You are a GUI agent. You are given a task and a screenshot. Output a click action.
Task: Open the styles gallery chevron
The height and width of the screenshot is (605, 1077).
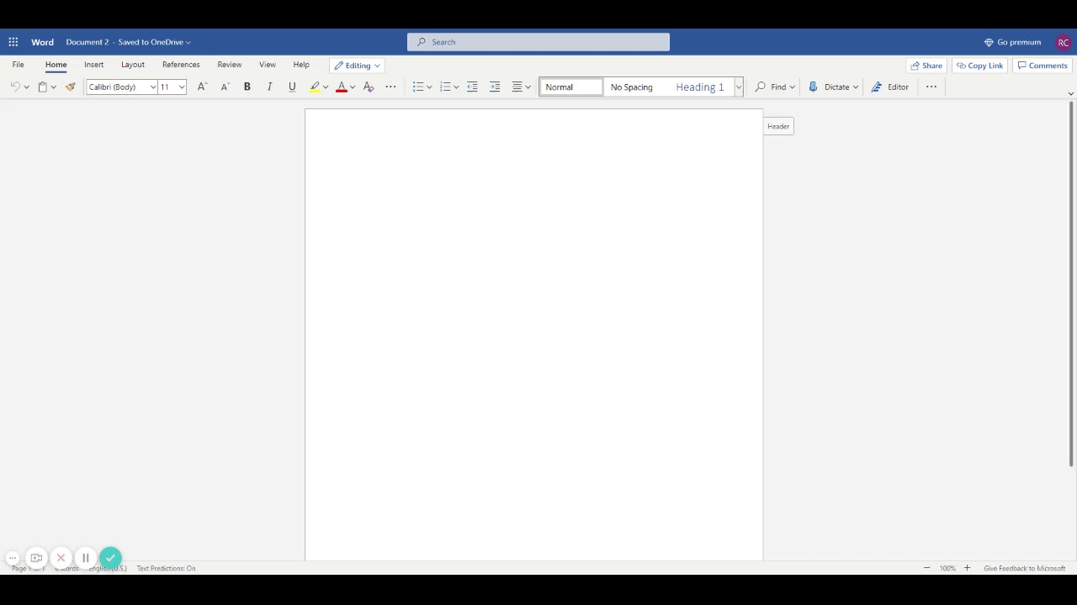(x=738, y=87)
